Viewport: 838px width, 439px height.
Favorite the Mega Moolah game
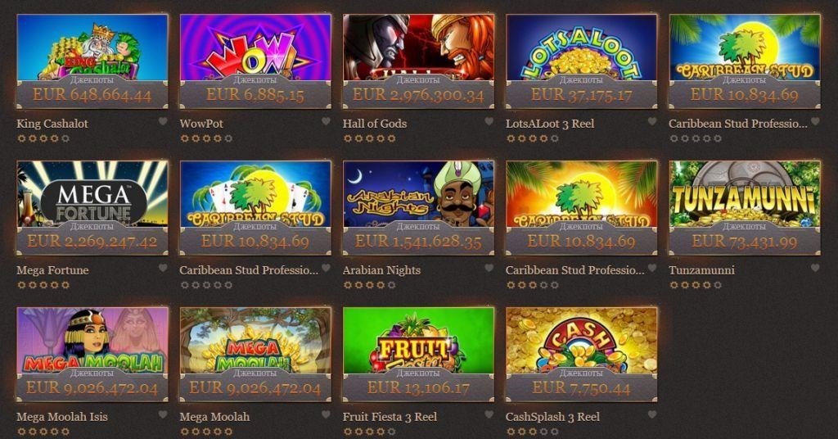coord(326,414)
